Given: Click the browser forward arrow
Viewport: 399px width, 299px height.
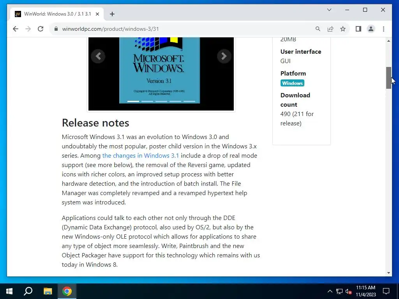Looking at the screenshot, I should tap(28, 29).
